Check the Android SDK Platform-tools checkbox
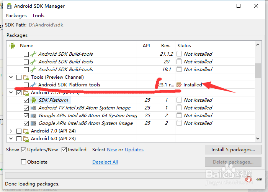This screenshot has height=192, width=268. tap(26, 85)
